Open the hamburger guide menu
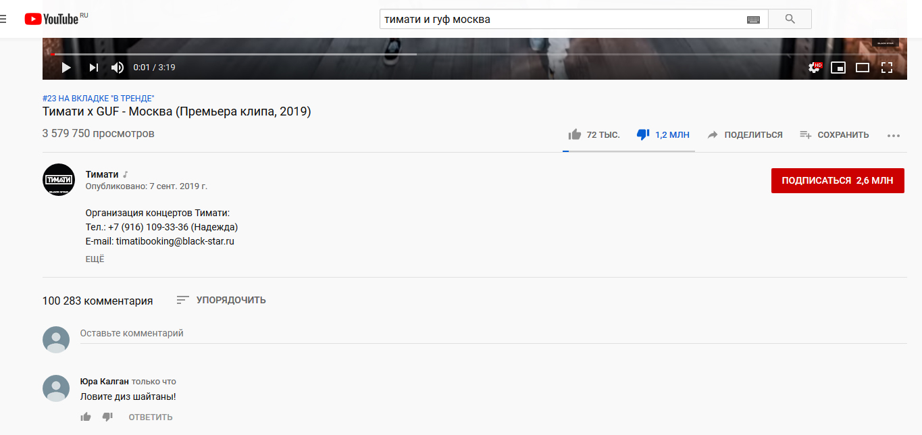This screenshot has width=922, height=435. coord(3,19)
